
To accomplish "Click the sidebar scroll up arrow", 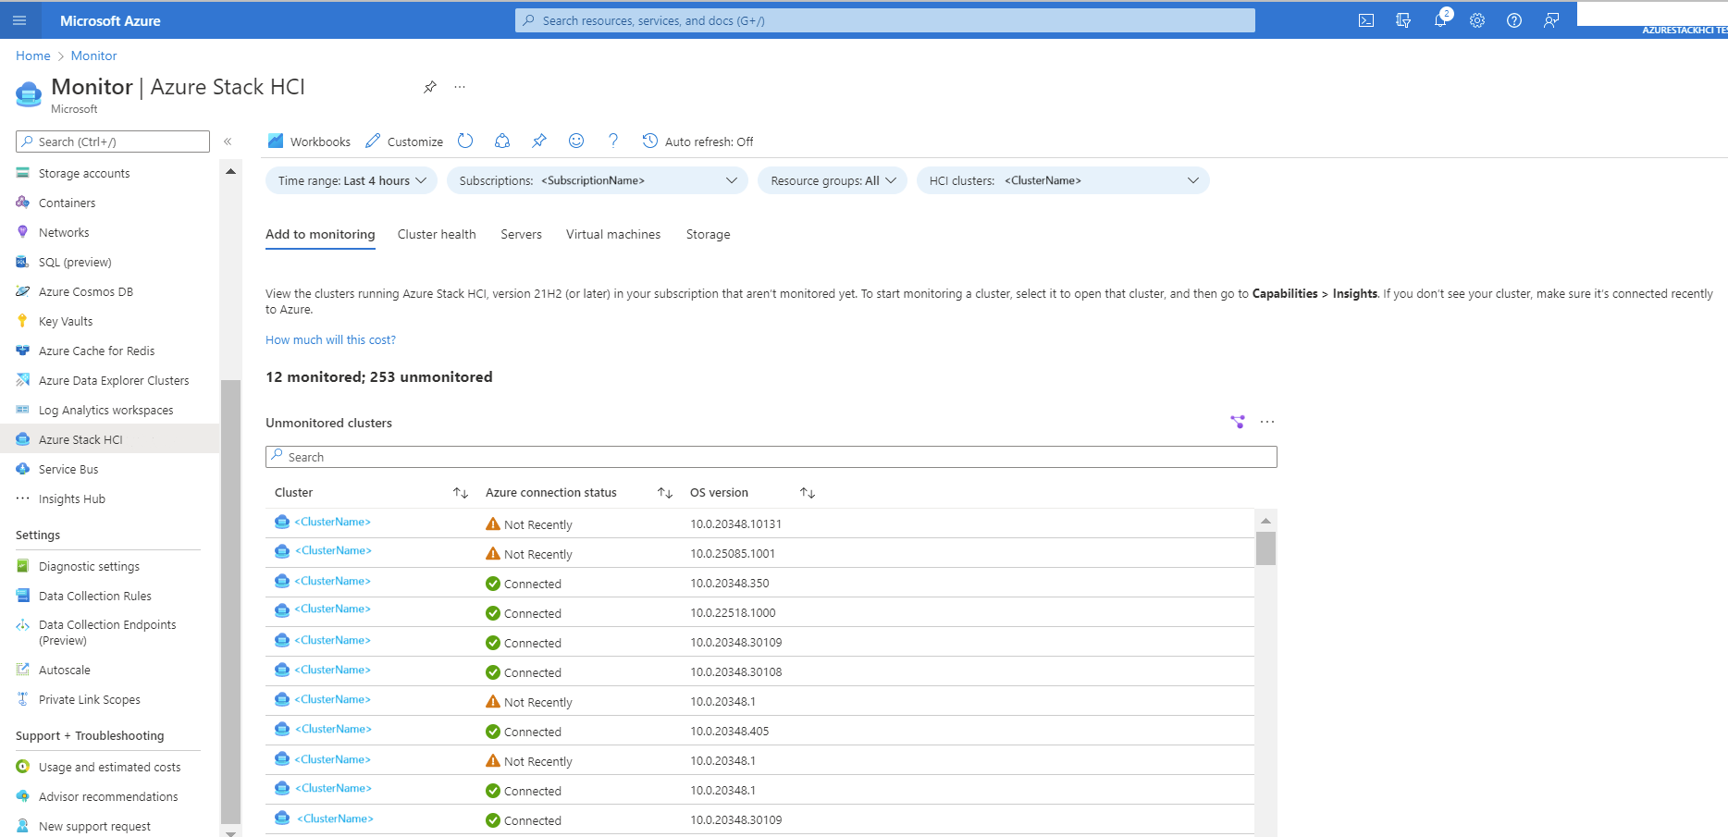I will pyautogui.click(x=230, y=171).
